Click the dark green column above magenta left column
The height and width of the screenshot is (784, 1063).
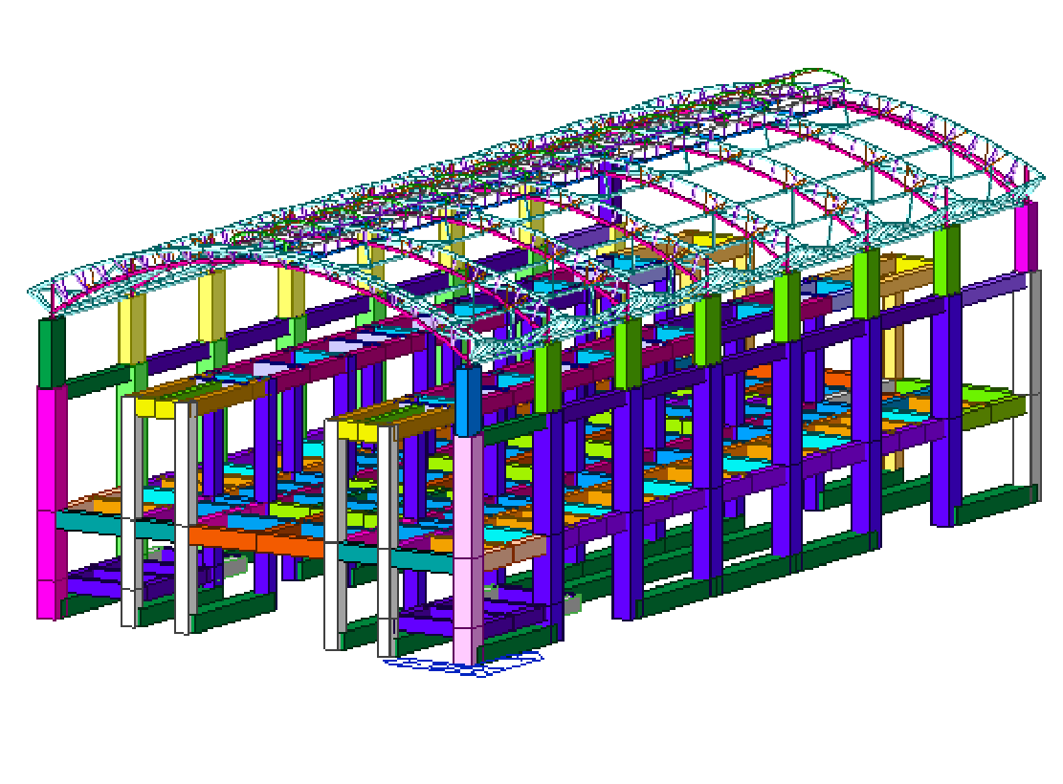(x=52, y=351)
